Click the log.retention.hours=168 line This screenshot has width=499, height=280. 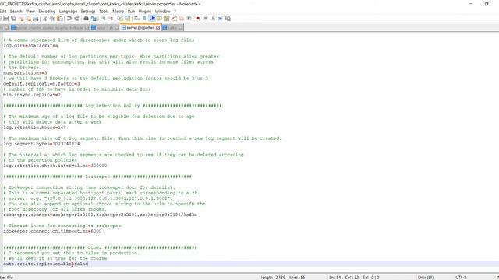pyautogui.click(x=34, y=128)
